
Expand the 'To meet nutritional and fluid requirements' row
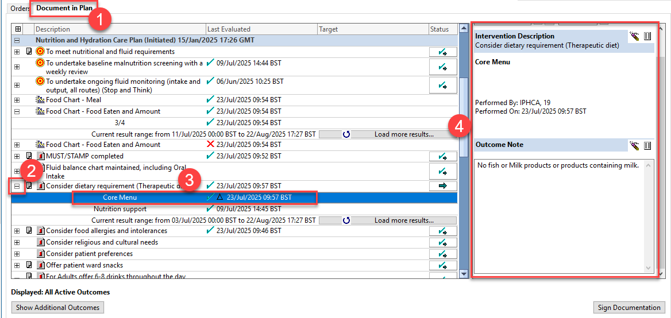click(17, 52)
